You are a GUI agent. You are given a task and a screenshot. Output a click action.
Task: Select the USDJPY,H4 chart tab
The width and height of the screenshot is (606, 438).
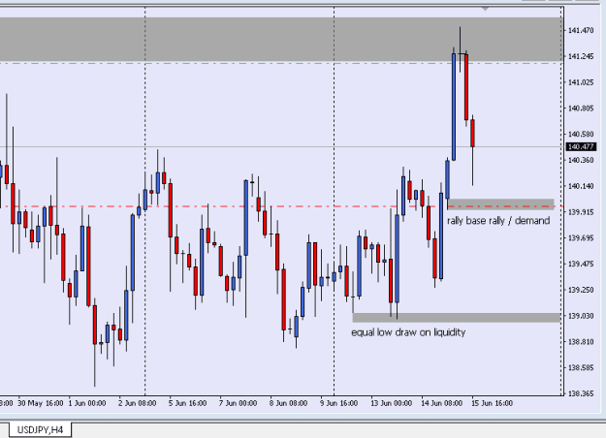click(40, 430)
